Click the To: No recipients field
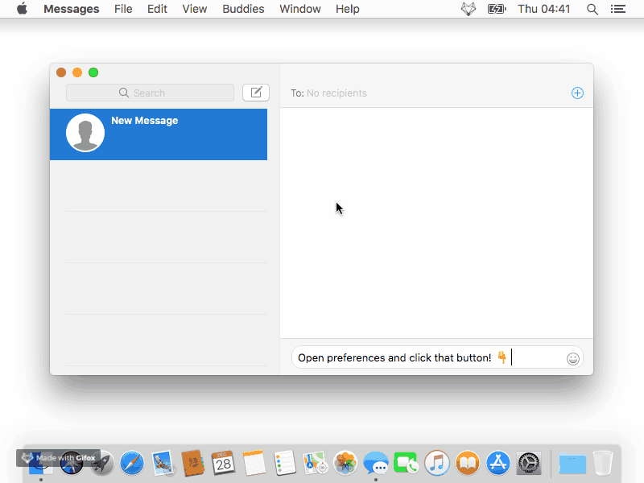 [x=328, y=93]
